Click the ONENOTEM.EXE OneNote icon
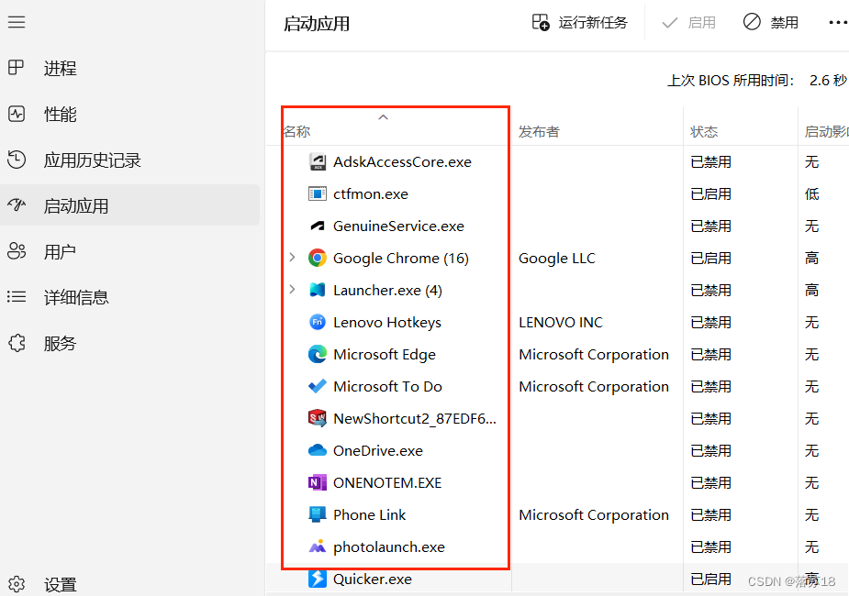This screenshot has height=596, width=849. (318, 482)
